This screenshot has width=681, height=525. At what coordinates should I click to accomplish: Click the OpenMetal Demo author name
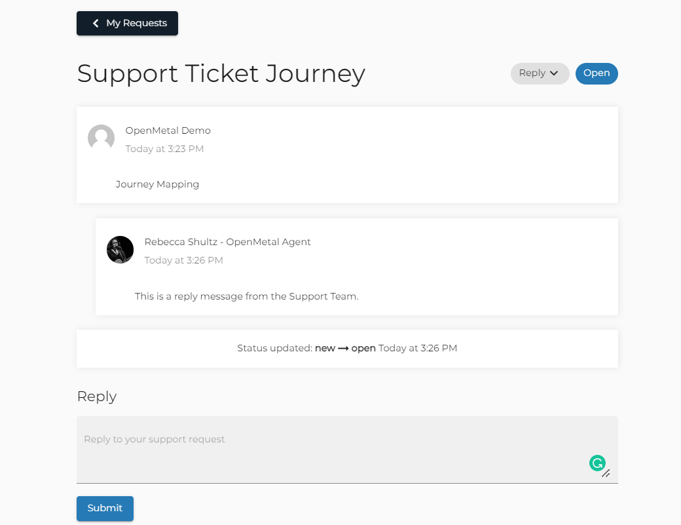point(168,130)
